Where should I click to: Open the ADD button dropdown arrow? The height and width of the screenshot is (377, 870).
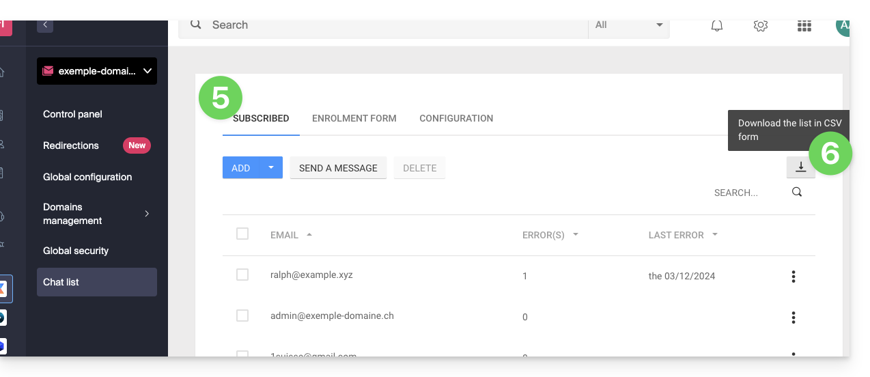(x=271, y=167)
